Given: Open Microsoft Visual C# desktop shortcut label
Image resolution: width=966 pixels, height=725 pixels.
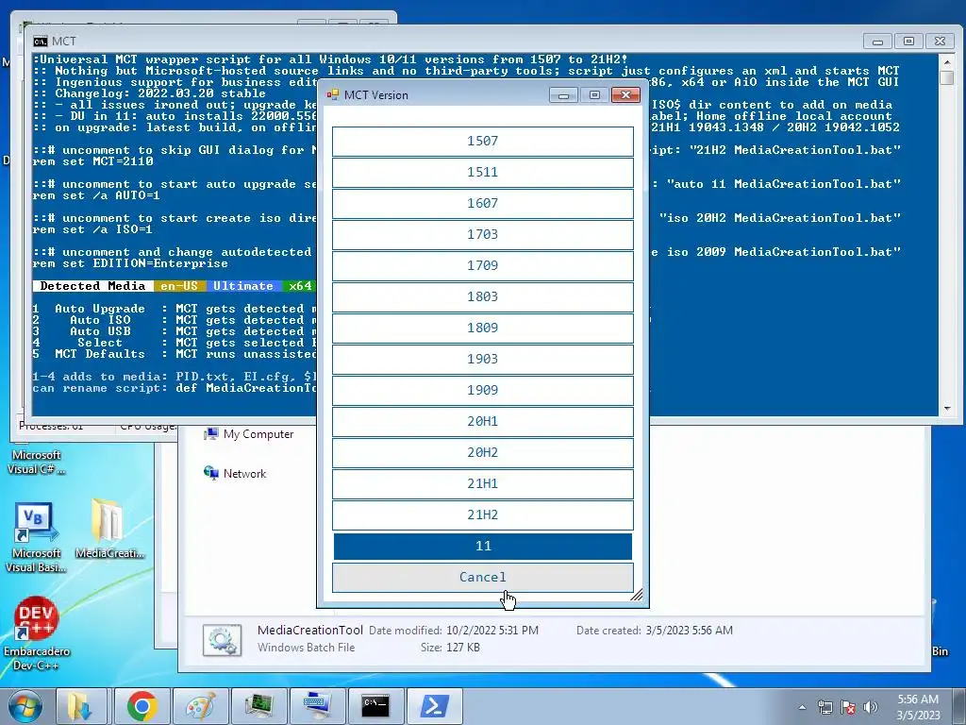Looking at the screenshot, I should pos(37,462).
